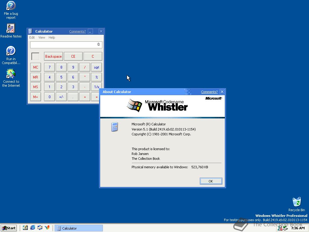Click the +/- sign change button
Viewport: 309px width, 232px height.
coord(61,97)
